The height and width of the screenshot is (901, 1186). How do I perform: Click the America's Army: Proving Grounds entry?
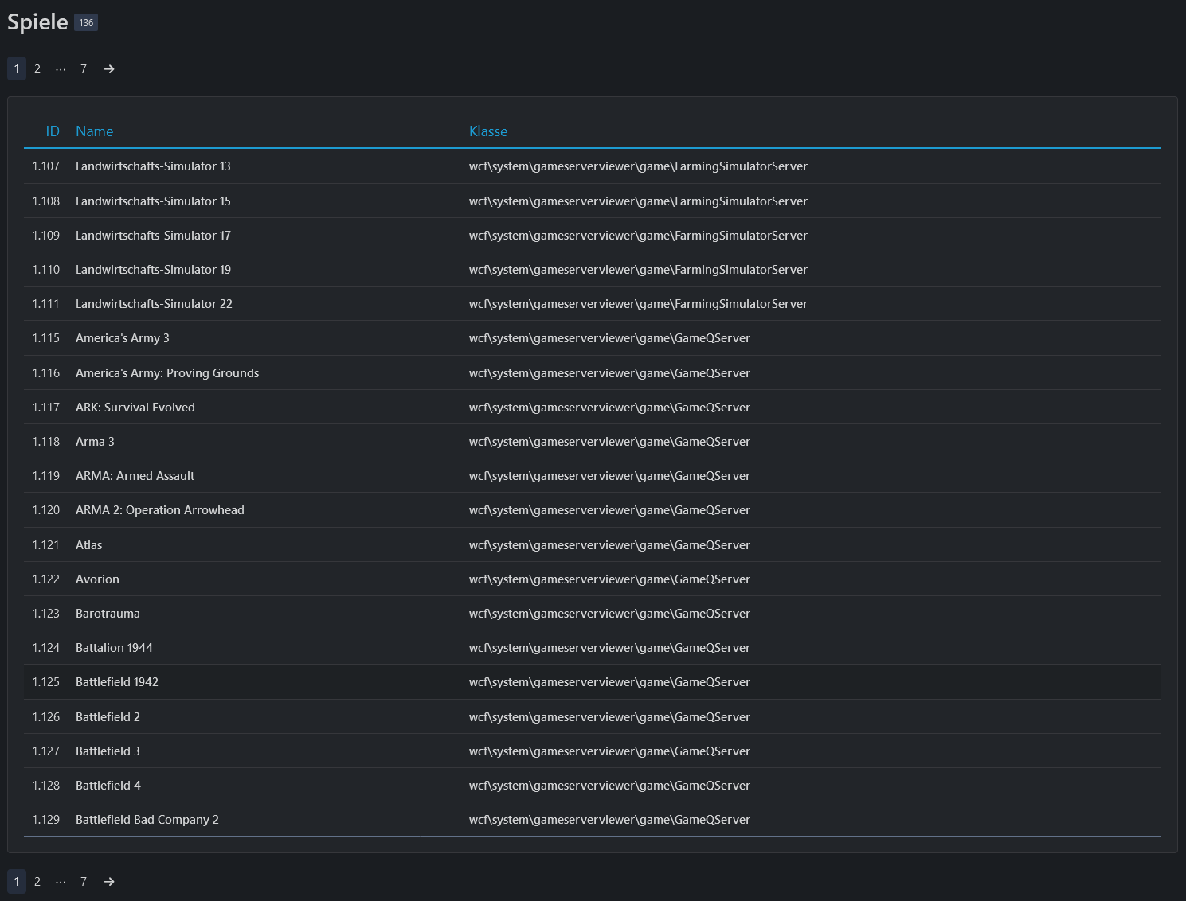[x=166, y=373]
